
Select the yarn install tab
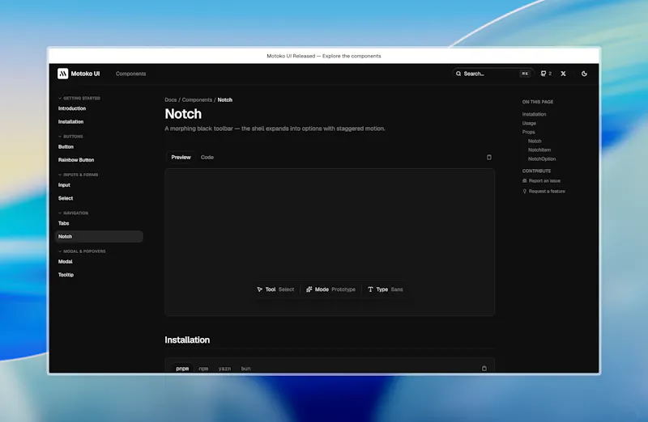(224, 369)
